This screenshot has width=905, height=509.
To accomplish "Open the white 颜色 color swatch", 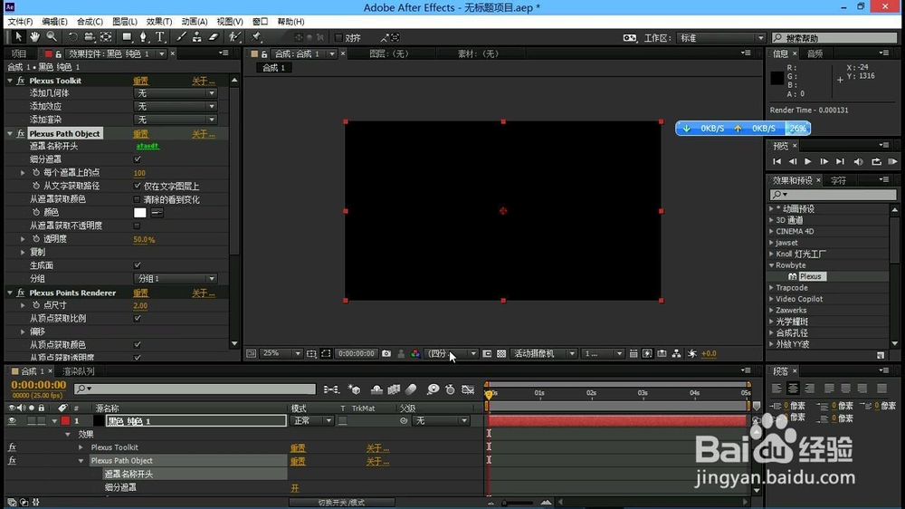I will [139, 213].
